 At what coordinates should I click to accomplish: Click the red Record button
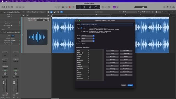[70, 7]
